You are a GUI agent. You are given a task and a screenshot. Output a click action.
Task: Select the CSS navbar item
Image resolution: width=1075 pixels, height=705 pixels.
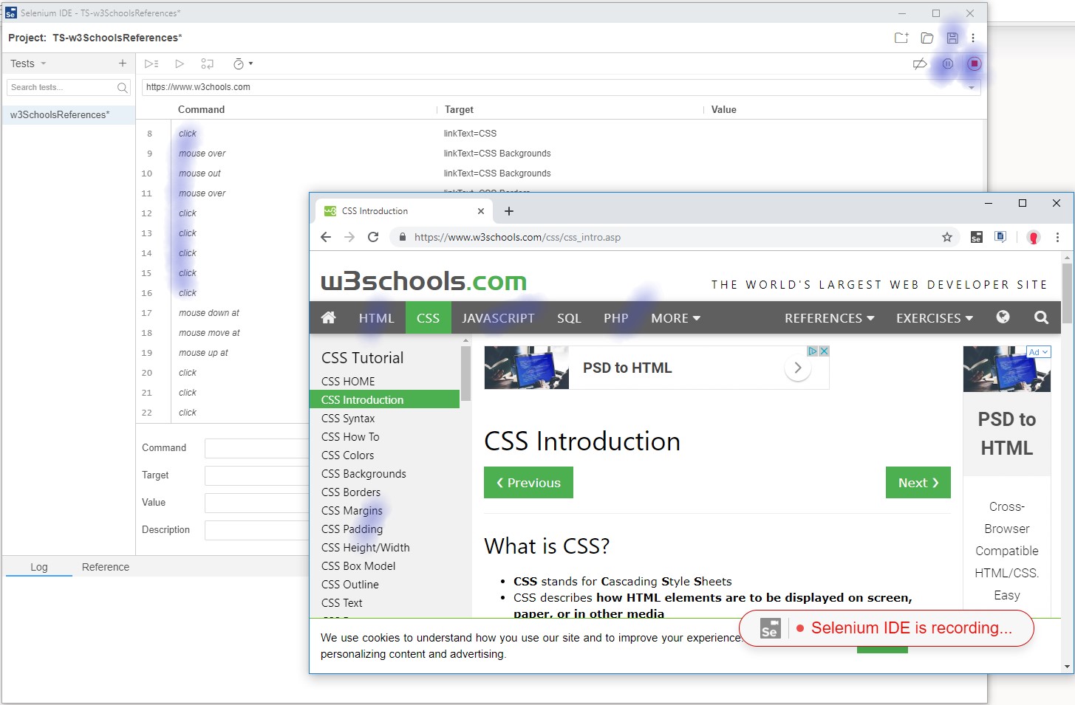[428, 318]
